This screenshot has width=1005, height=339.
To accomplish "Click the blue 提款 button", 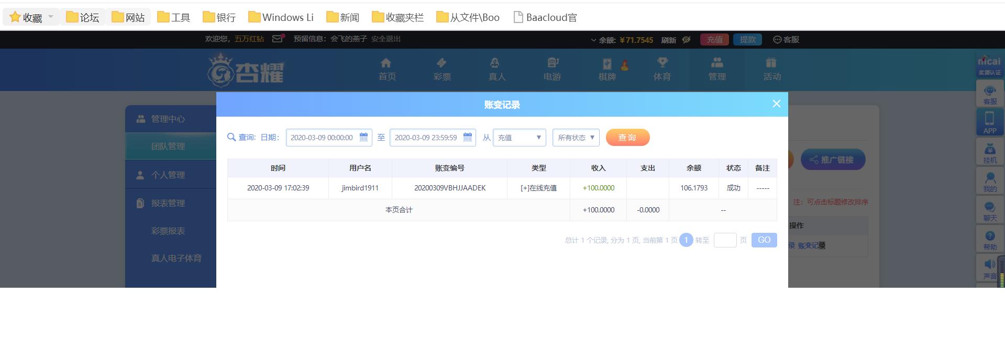I will click(x=748, y=40).
